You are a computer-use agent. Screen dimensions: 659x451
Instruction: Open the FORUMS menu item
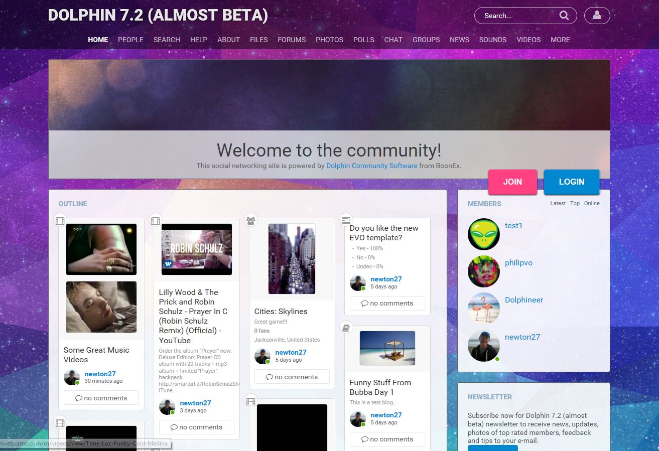[292, 40]
